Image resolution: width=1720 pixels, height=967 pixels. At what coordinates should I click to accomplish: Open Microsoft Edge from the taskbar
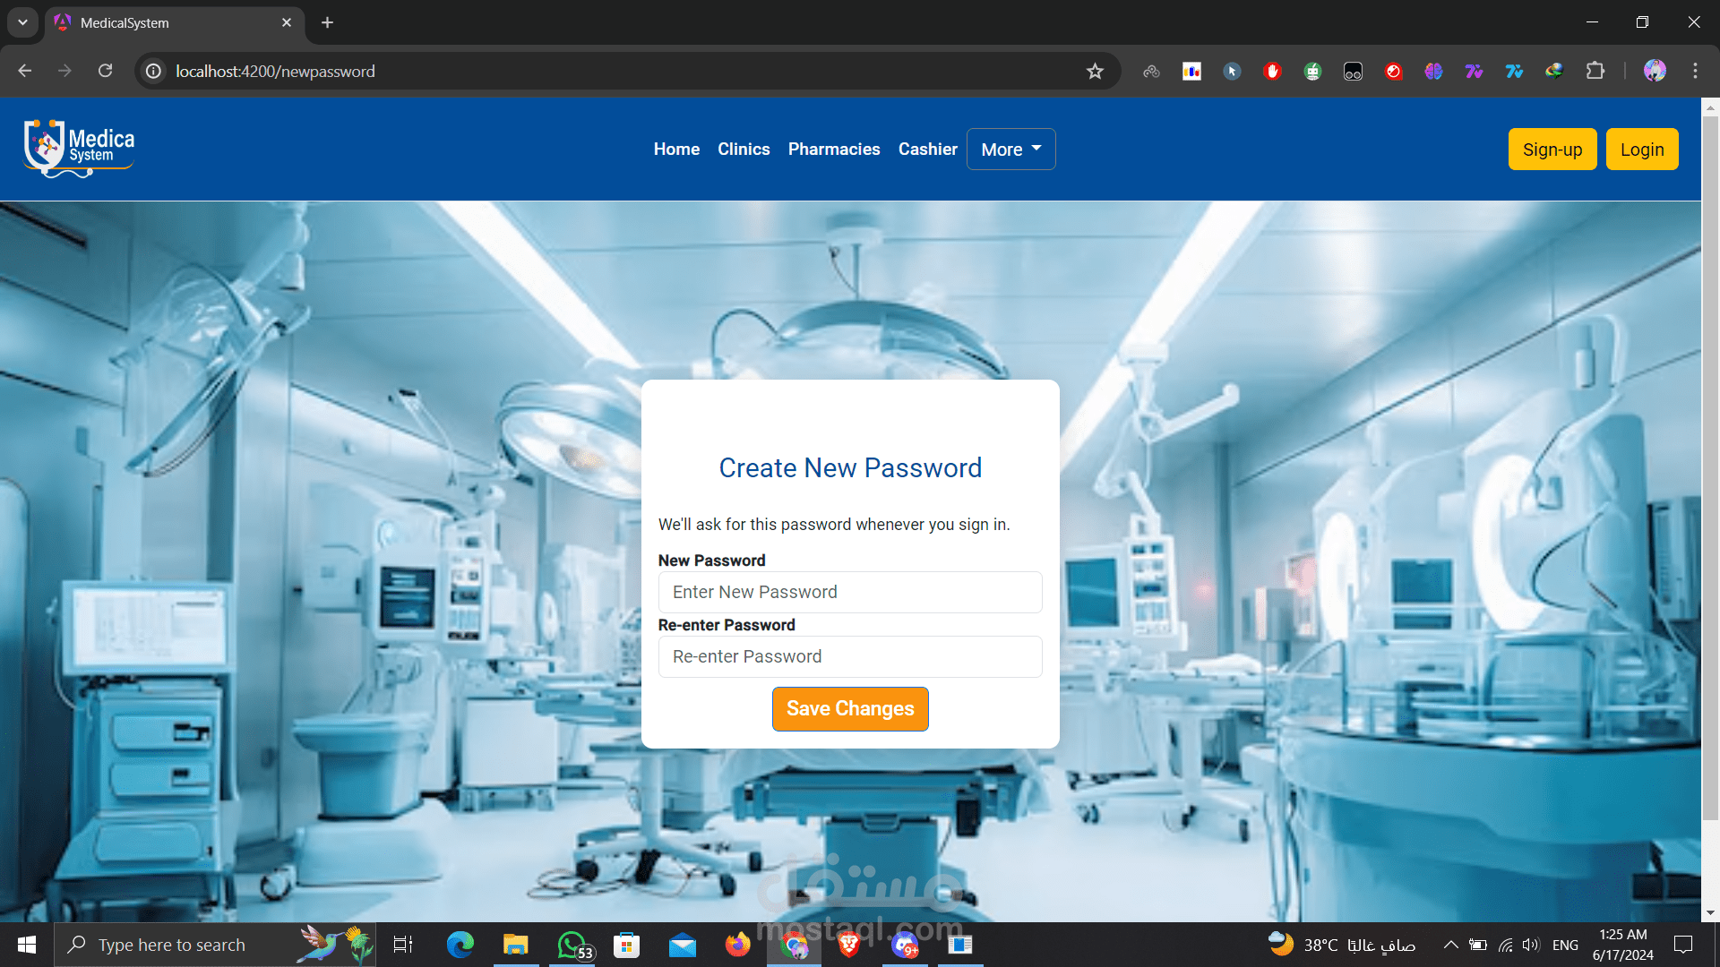[460, 945]
